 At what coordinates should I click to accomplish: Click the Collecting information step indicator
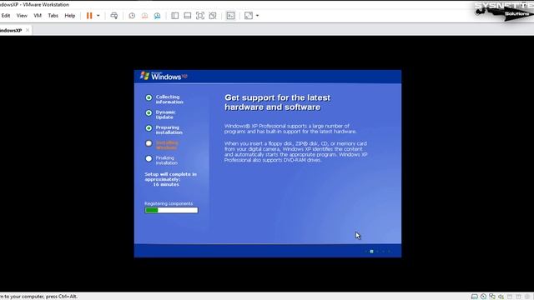point(149,97)
